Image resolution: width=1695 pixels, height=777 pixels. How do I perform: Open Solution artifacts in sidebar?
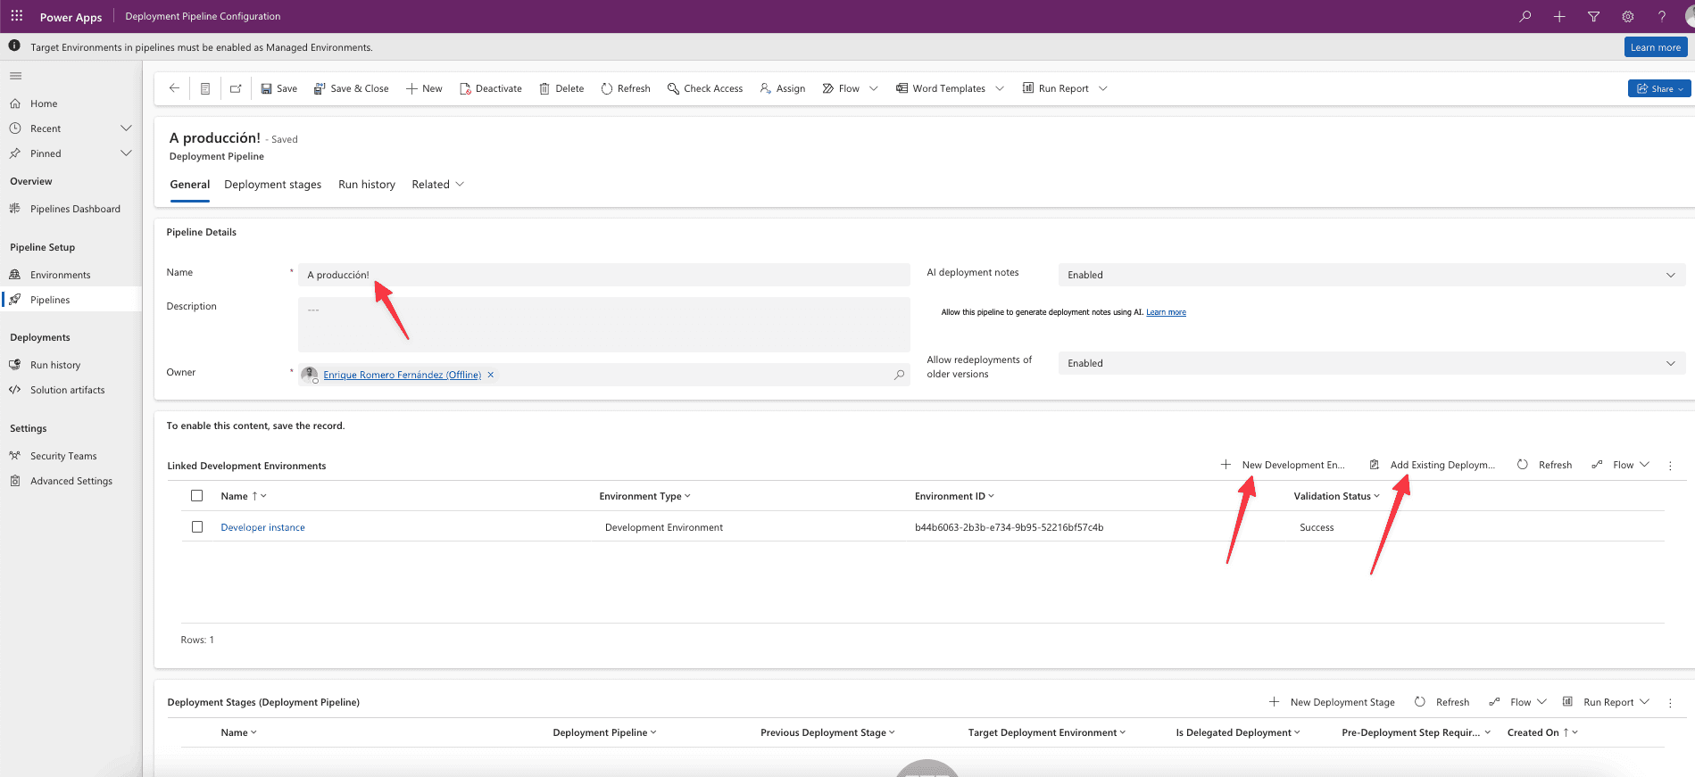(x=67, y=390)
